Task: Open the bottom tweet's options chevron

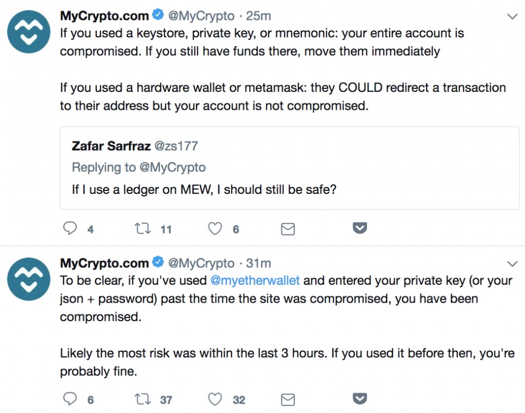Action: click(513, 263)
